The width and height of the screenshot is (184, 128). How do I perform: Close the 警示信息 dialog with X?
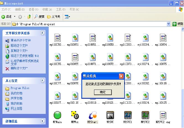(121, 76)
